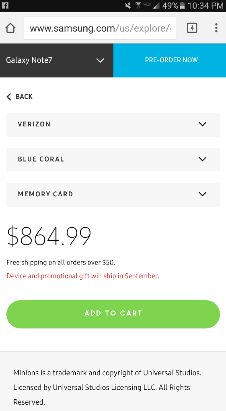Tap the Facebook notification icon in status bar

(x=5, y=5)
